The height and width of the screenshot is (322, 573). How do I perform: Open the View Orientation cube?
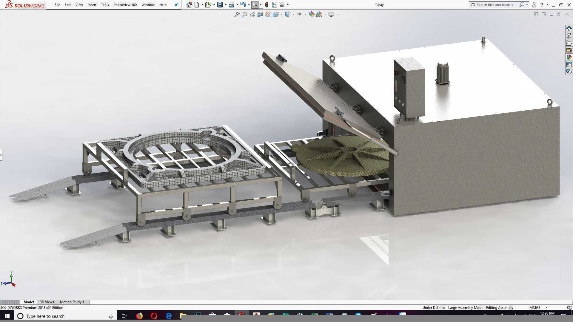coord(275,14)
